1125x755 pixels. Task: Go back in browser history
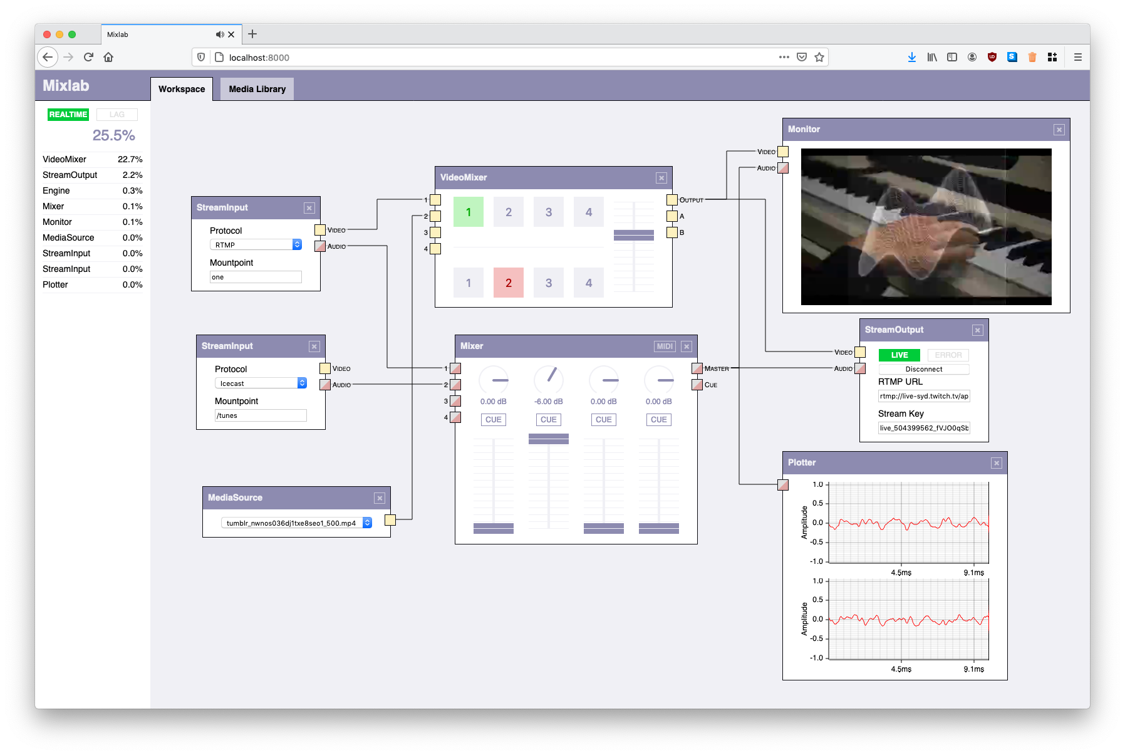click(48, 57)
